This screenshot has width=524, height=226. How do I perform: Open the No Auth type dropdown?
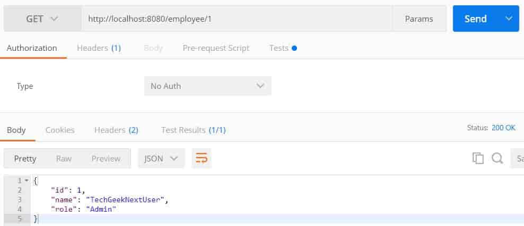tap(207, 86)
